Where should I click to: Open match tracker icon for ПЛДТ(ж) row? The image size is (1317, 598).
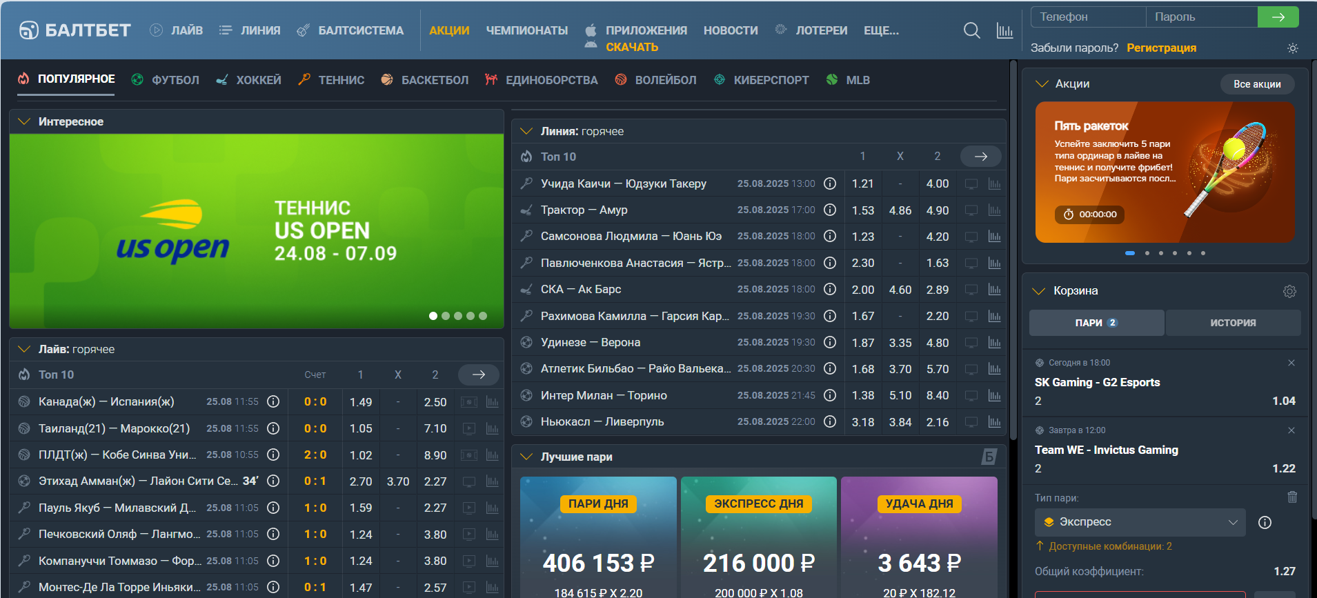click(x=468, y=455)
